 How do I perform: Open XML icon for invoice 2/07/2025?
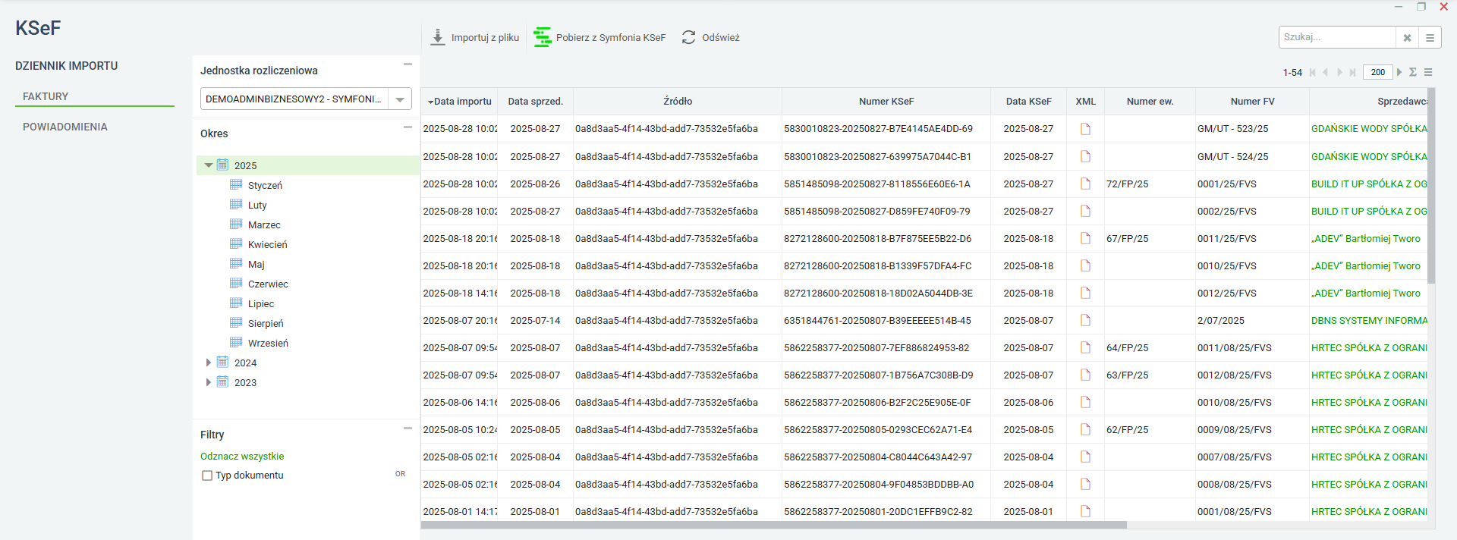(x=1085, y=320)
